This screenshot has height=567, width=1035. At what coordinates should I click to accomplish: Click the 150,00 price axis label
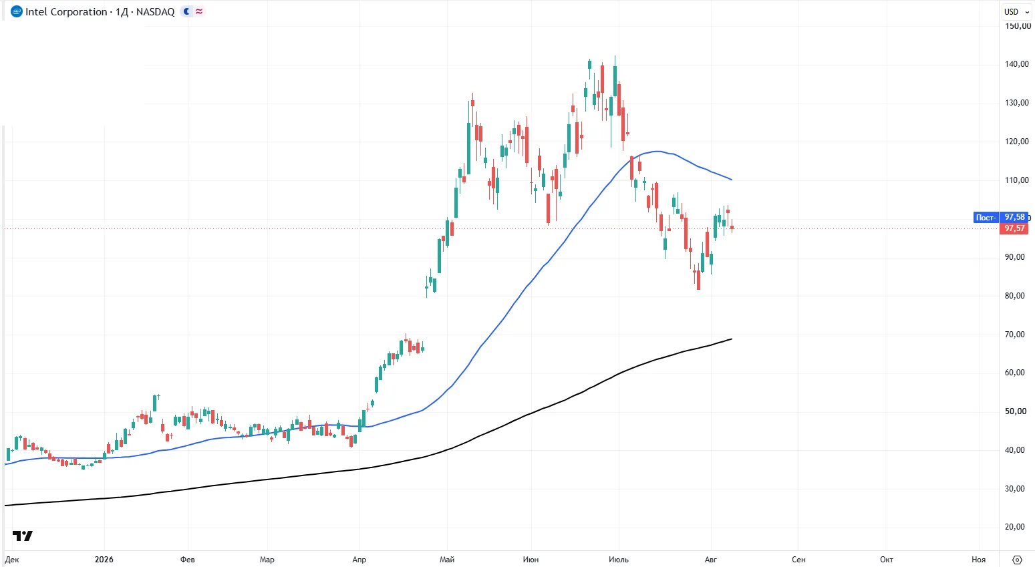(x=1017, y=26)
